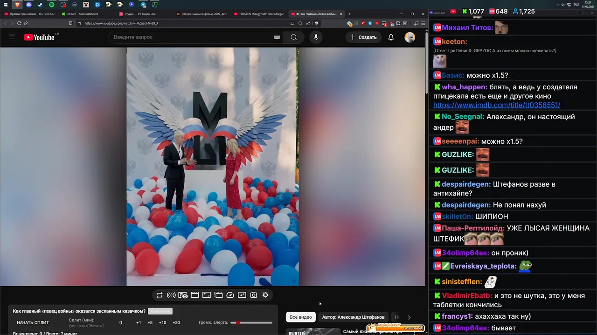
Task: Adjust the Громк. алерта volume slider
Action: [252, 322]
